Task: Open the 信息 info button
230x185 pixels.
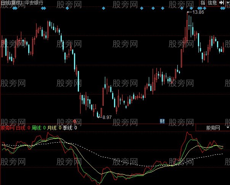Action: [x=212, y=3]
